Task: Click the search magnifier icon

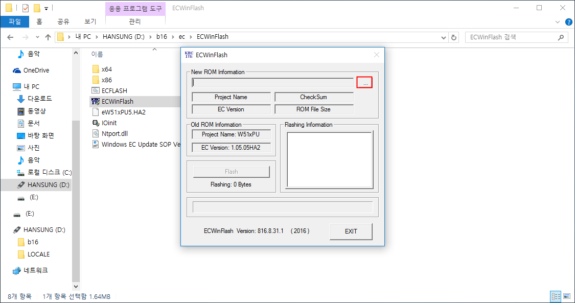Action: 561,37
